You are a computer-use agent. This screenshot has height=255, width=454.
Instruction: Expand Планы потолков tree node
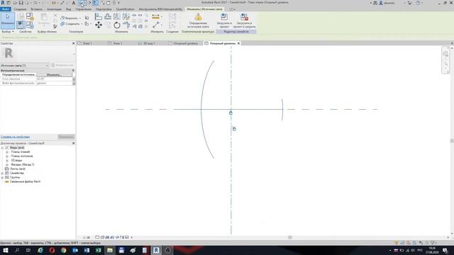[x=7, y=156]
